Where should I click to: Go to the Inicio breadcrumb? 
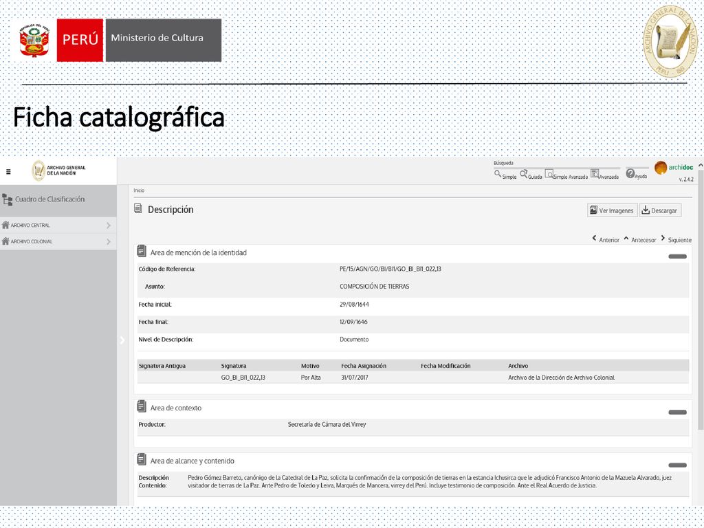click(x=139, y=190)
